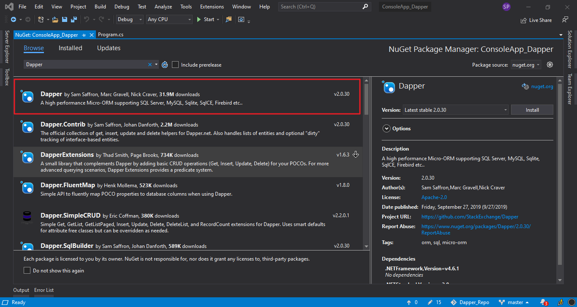The width and height of the screenshot is (577, 307).
Task: Open the Apache-2.0 license link
Action: 434,197
